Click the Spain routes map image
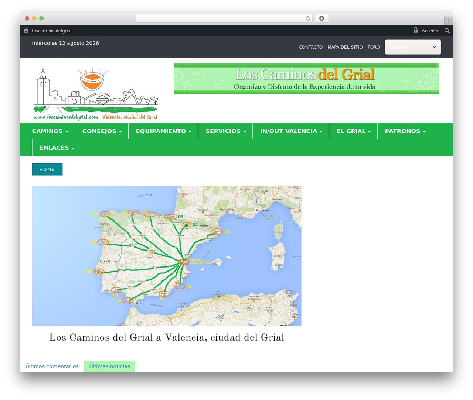473x400 pixels. (167, 256)
